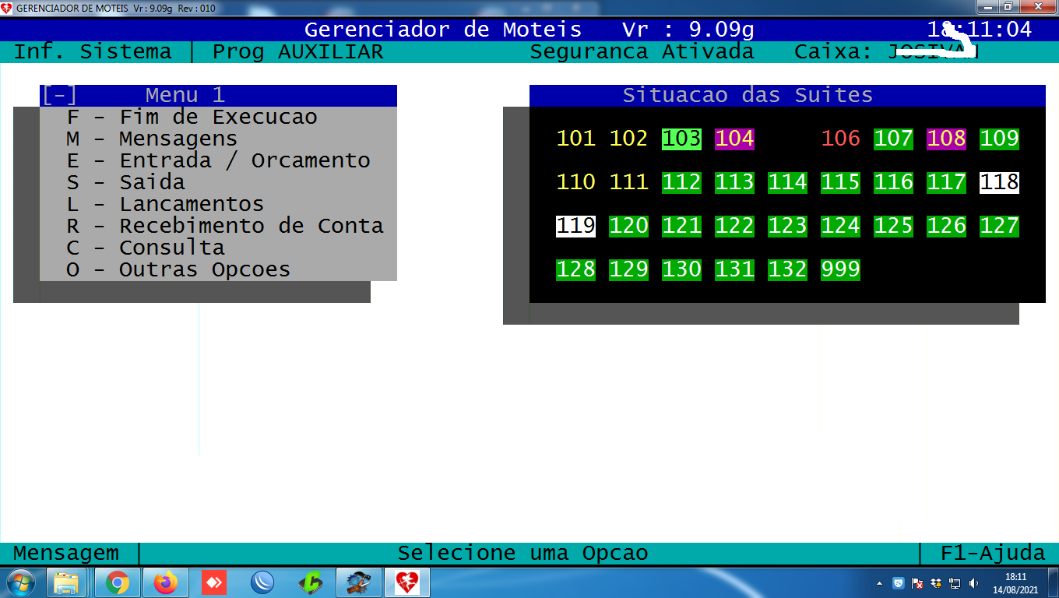The height and width of the screenshot is (598, 1059).
Task: Open the Windows Start menu
Action: 20,582
